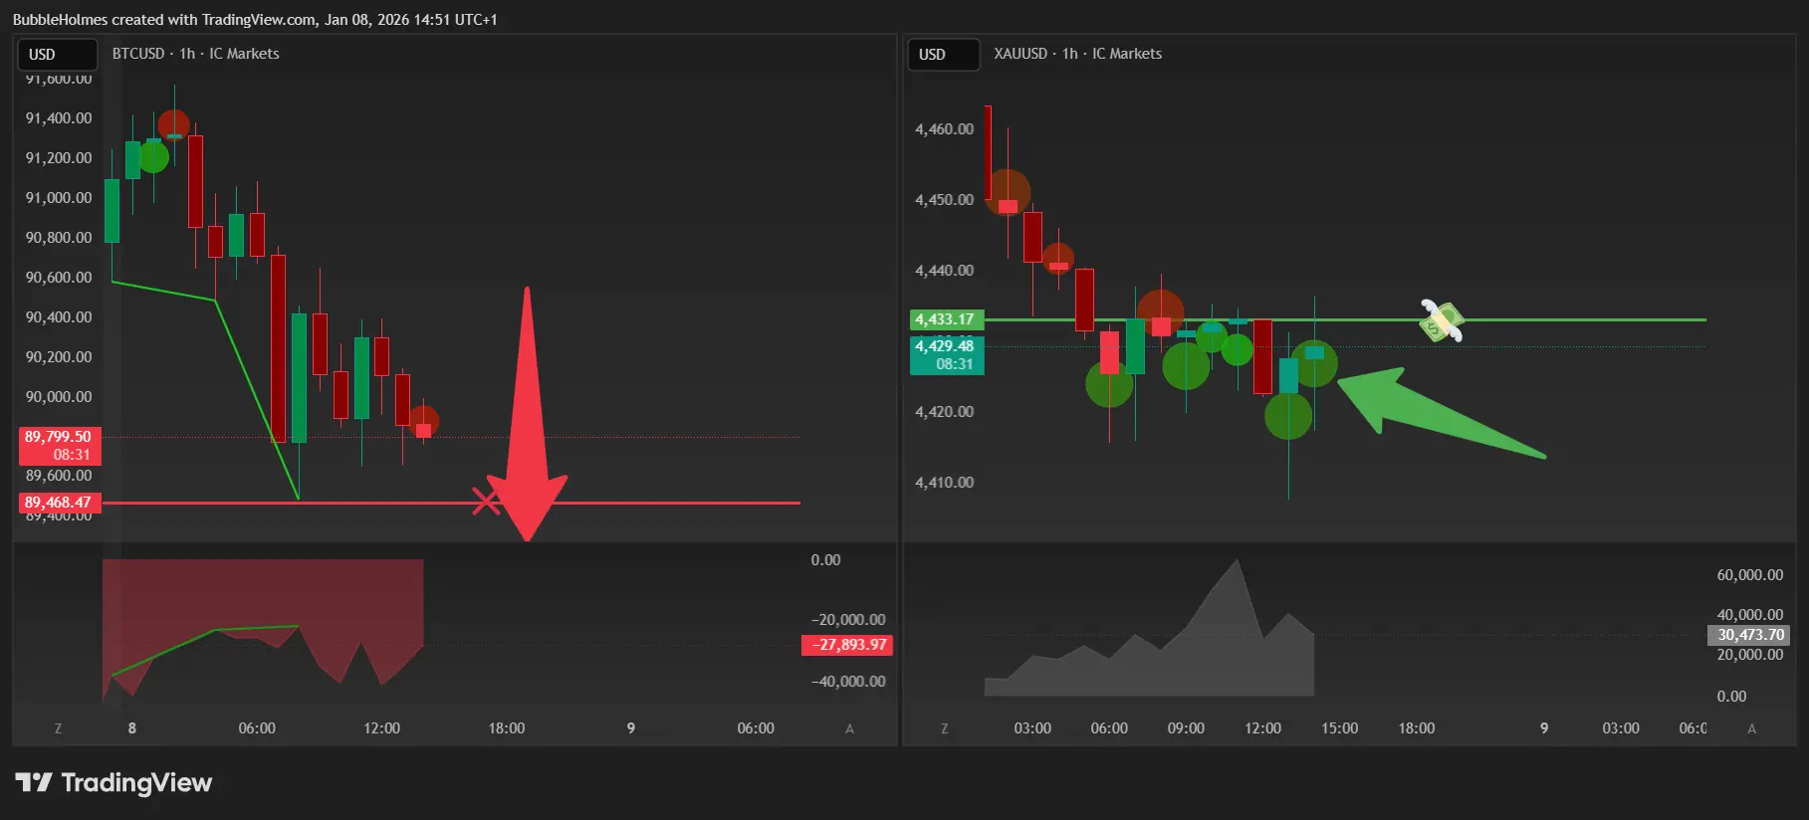The image size is (1809, 820).
Task: Toggle the A auto-scale button on XAUUSD chart
Action: coord(1751,728)
